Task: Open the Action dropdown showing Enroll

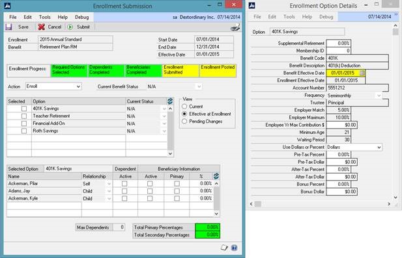Action: (78, 86)
